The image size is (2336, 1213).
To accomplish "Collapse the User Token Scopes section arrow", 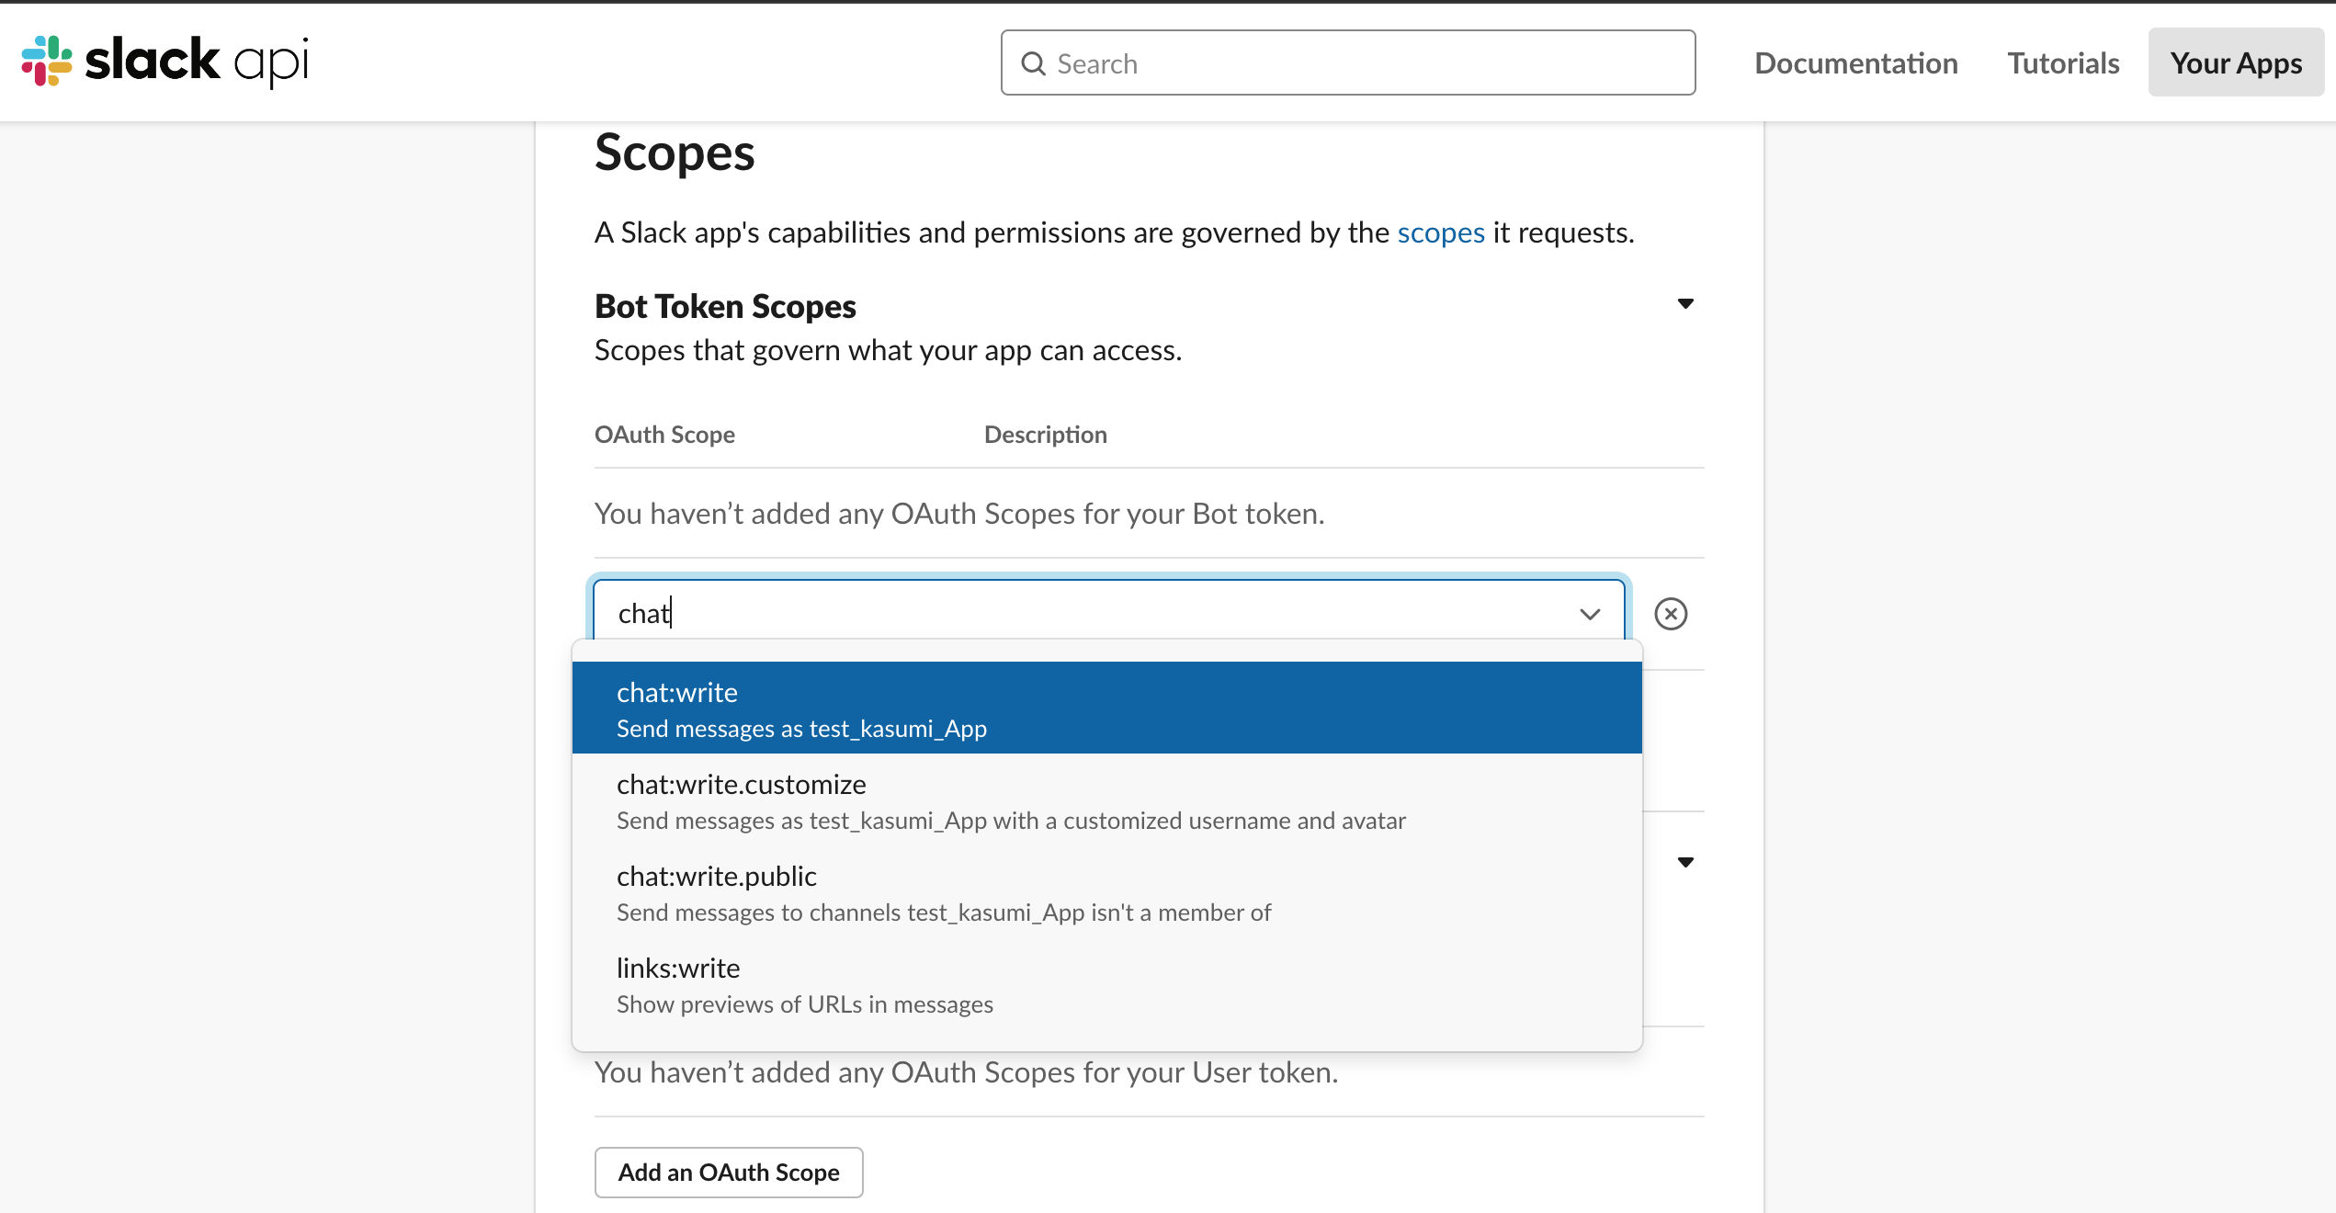I will coord(1685,862).
